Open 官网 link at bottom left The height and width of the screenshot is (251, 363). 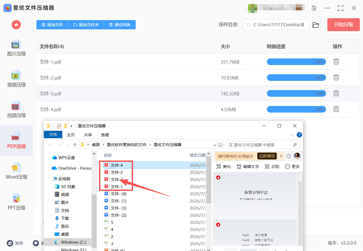click(x=15, y=243)
